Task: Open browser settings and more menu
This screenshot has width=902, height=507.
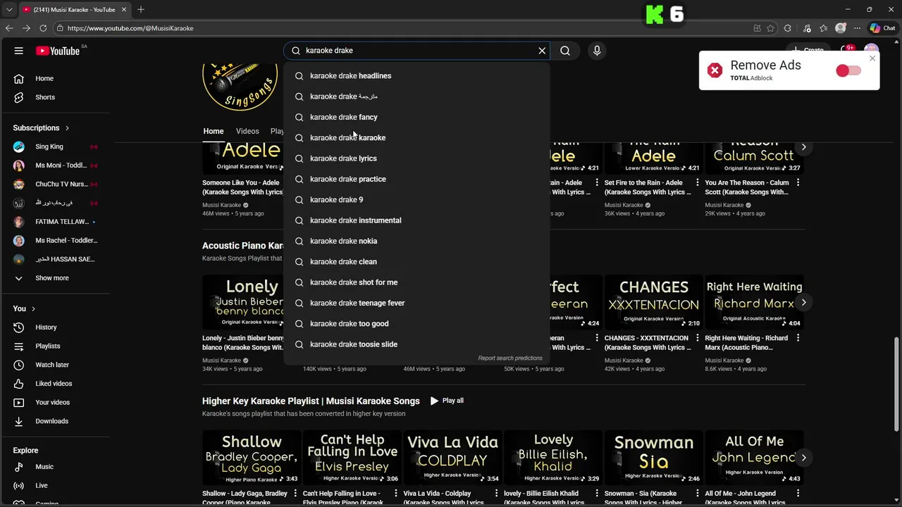Action: point(857,28)
